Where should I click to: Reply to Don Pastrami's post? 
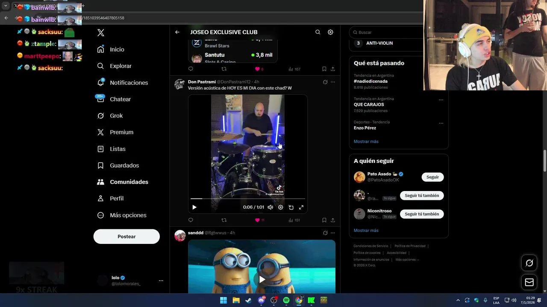pos(191,220)
